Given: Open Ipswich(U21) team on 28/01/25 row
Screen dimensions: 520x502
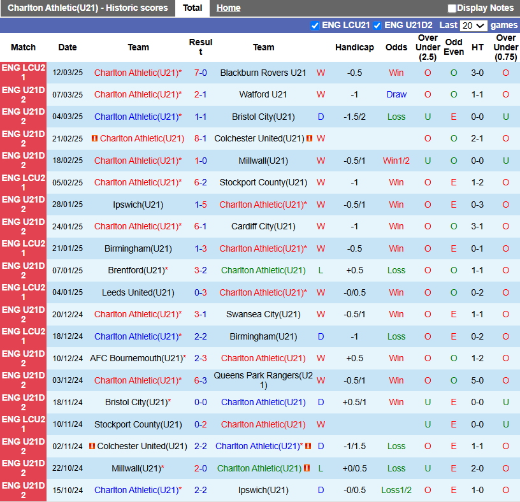Looking at the screenshot, I should [x=138, y=204].
